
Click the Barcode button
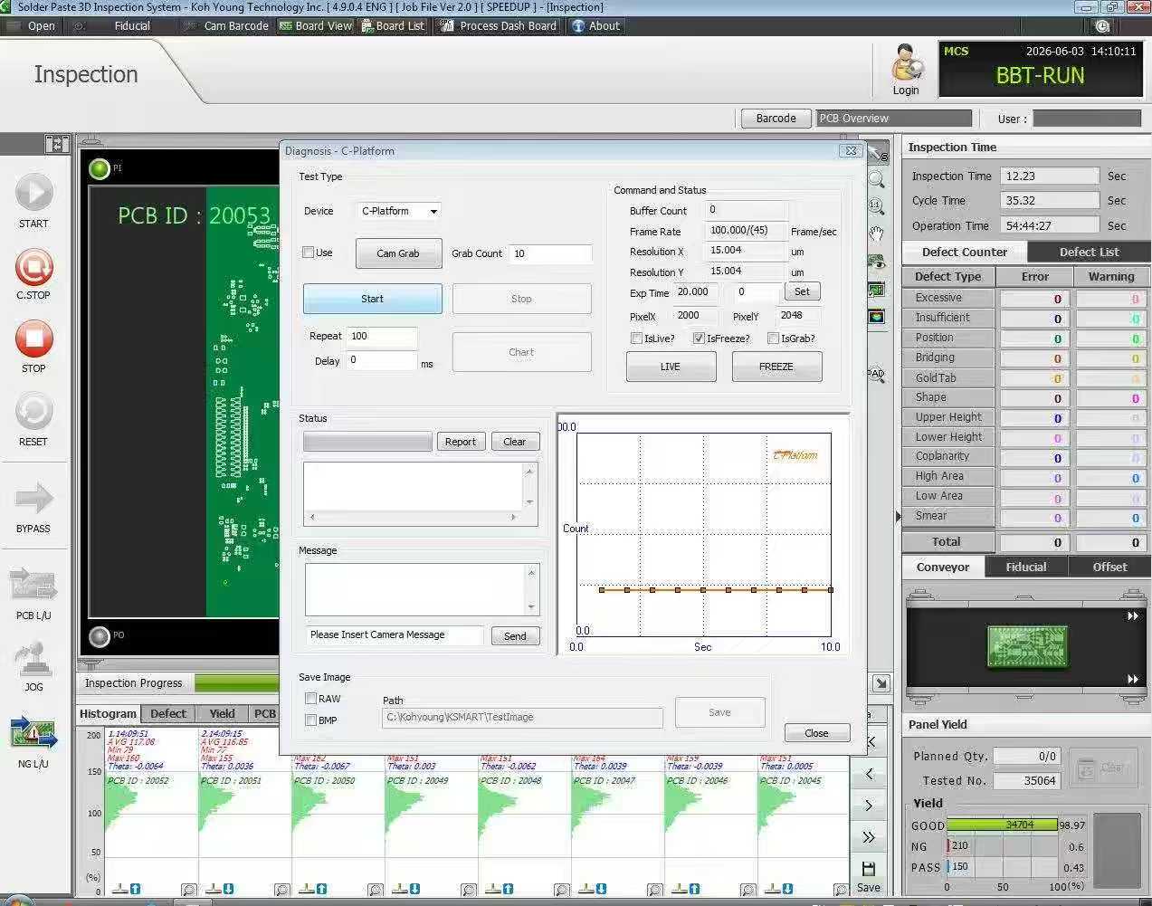776,119
